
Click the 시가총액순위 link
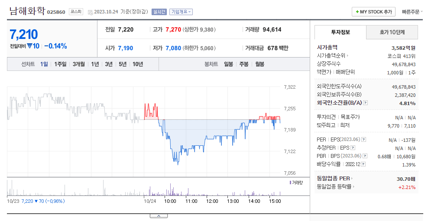[331, 56]
